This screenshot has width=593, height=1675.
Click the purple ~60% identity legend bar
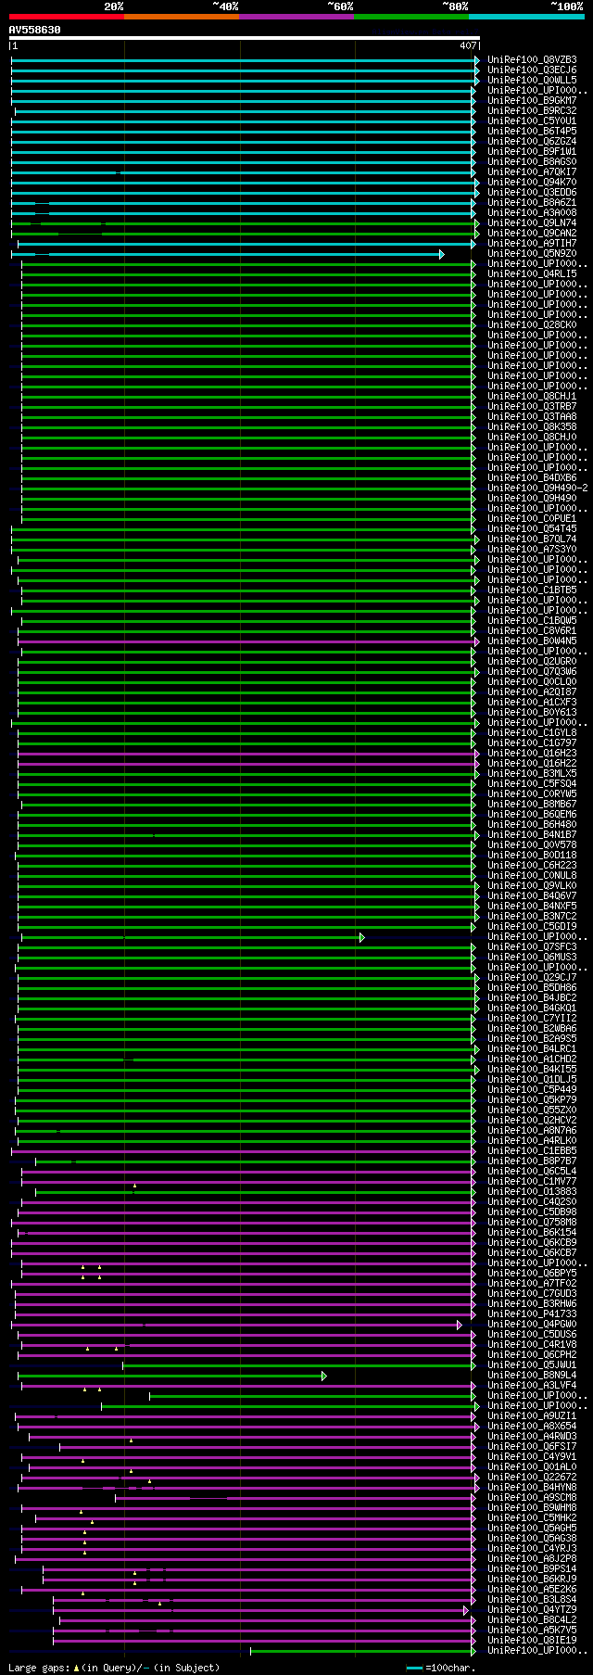(x=296, y=16)
